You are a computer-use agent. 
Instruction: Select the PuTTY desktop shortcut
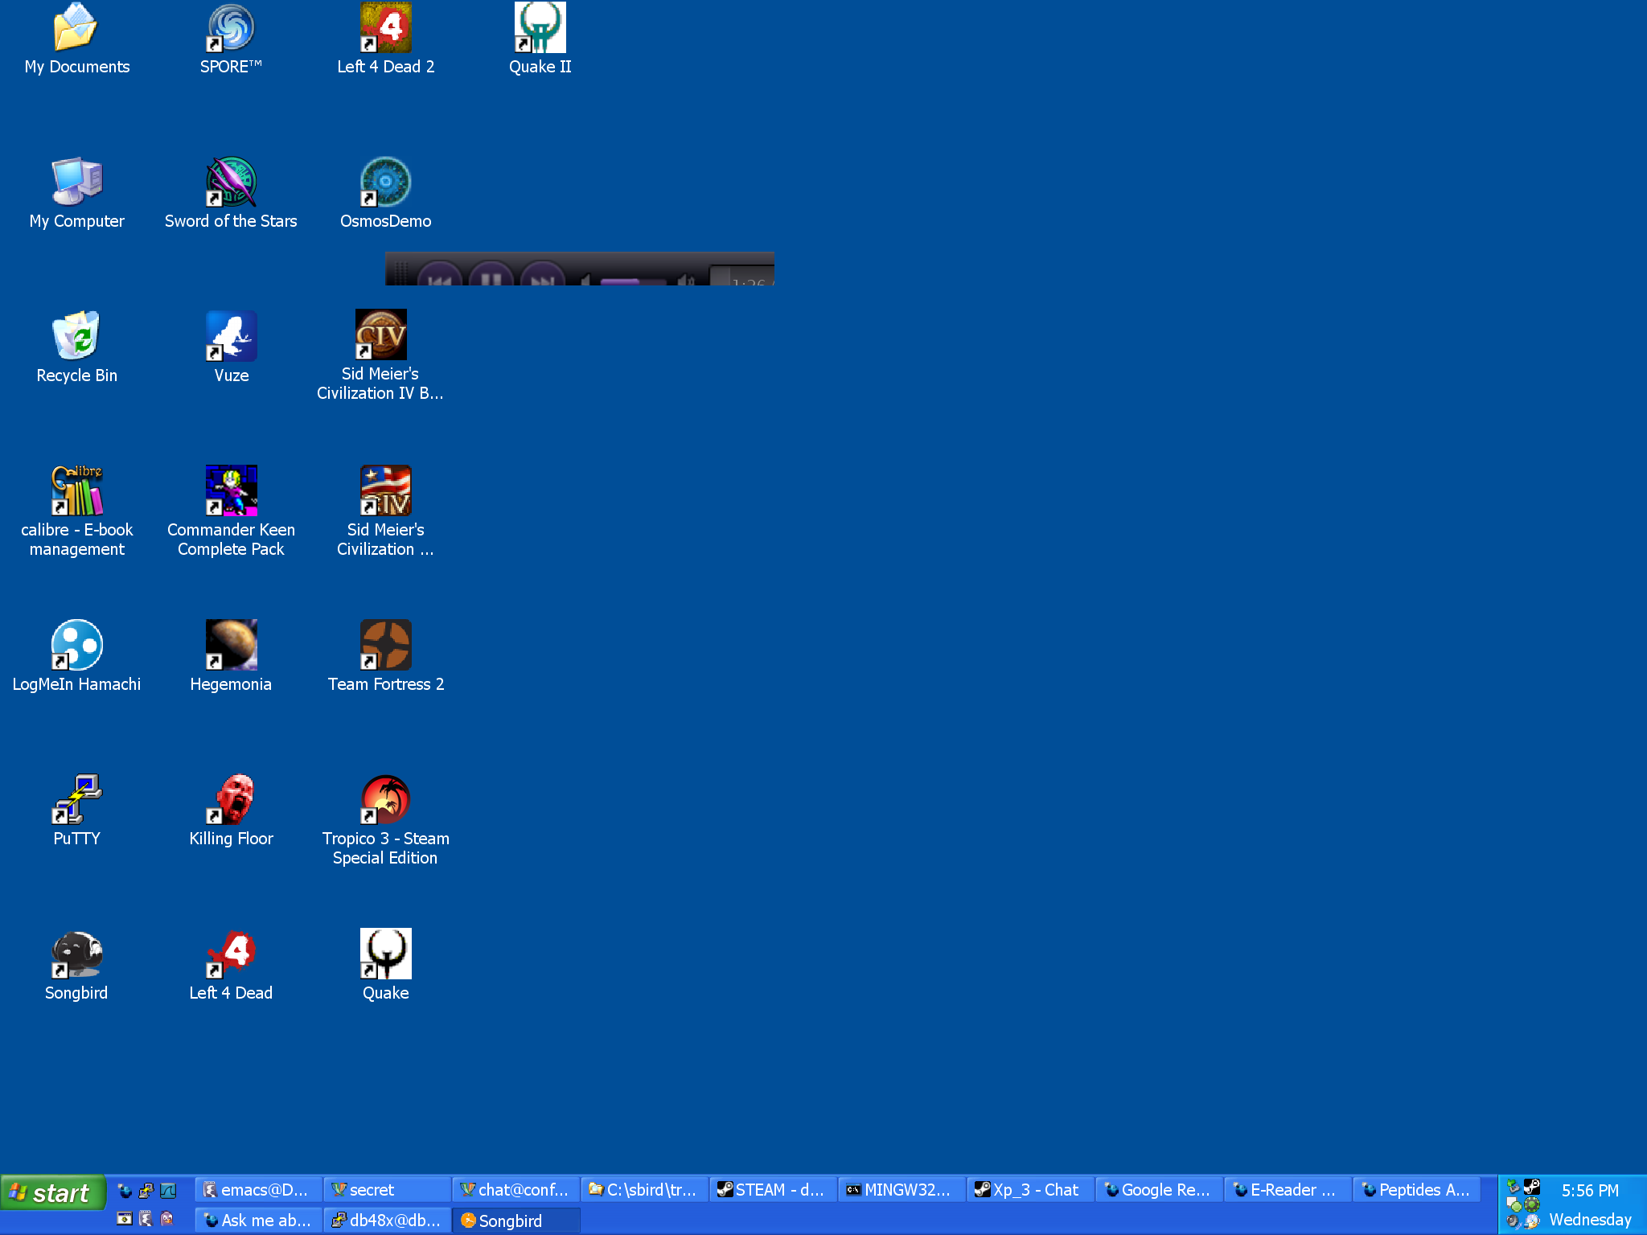point(76,811)
